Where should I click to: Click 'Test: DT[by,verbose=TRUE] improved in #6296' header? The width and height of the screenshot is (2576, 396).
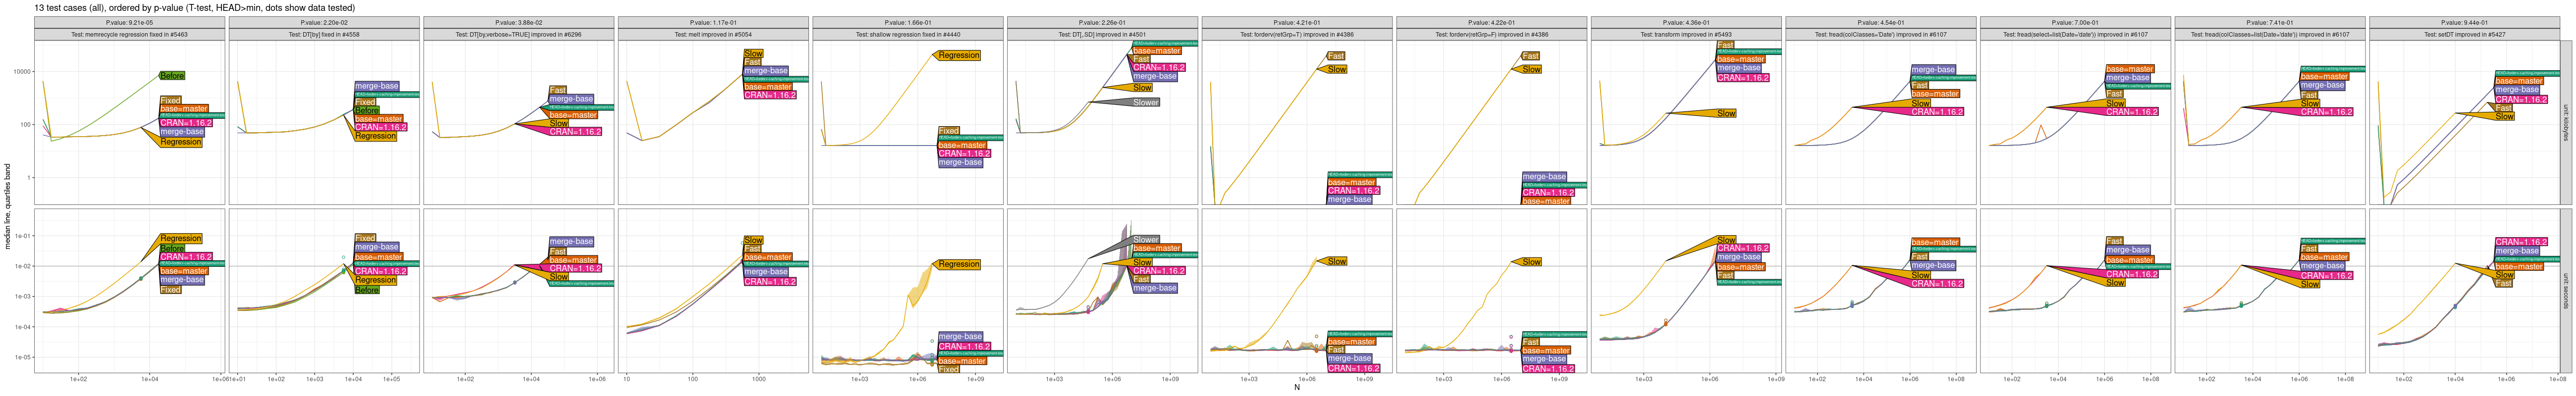coord(518,34)
